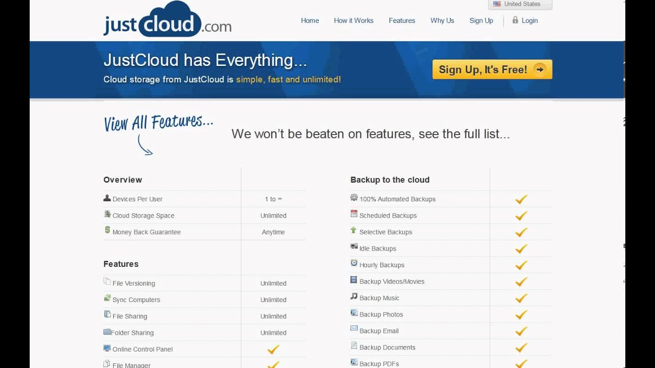
Task: Click the 'Backup Videos/Movies' label
Action: (x=391, y=282)
